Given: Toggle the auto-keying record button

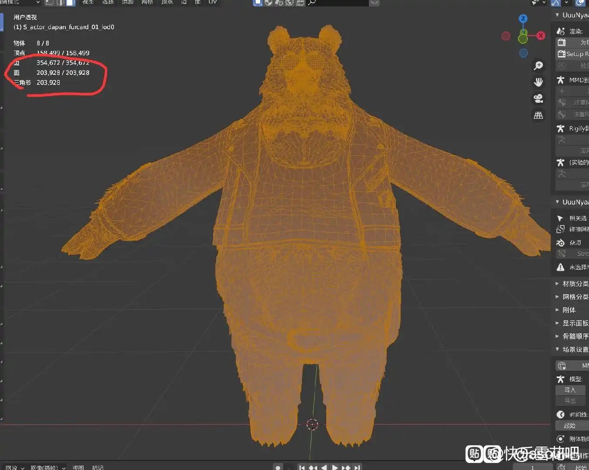Looking at the screenshot, I should [x=278, y=467].
